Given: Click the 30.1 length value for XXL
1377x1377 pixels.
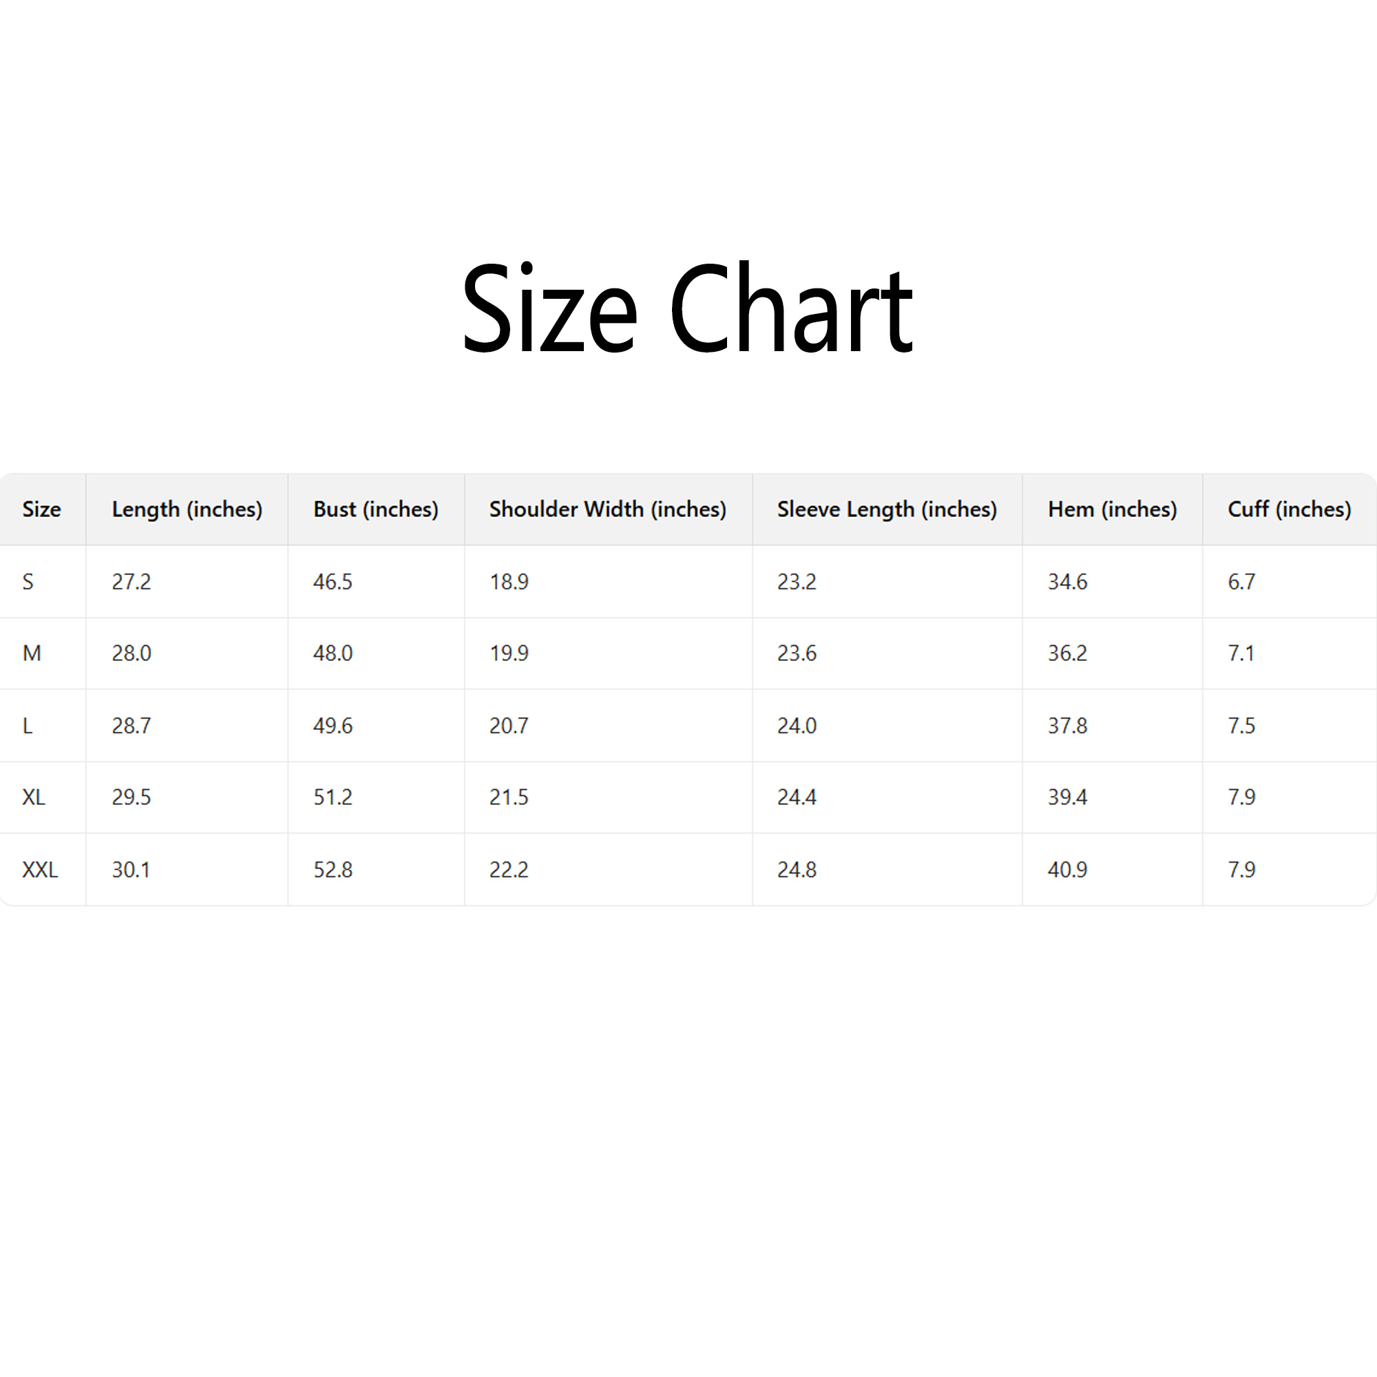Looking at the screenshot, I should click(131, 870).
